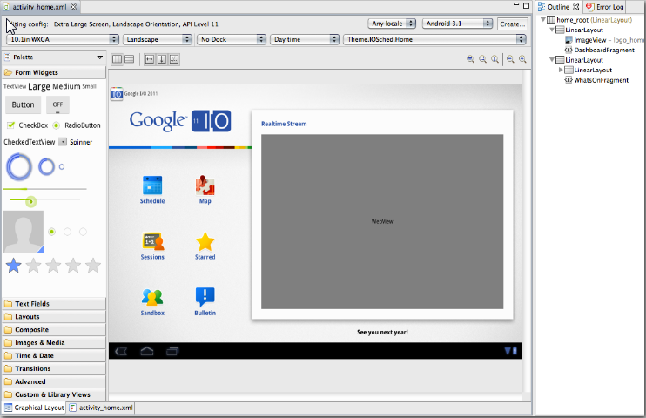The height and width of the screenshot is (418, 646).
Task: Select the second radio group option
Action: coord(67,232)
